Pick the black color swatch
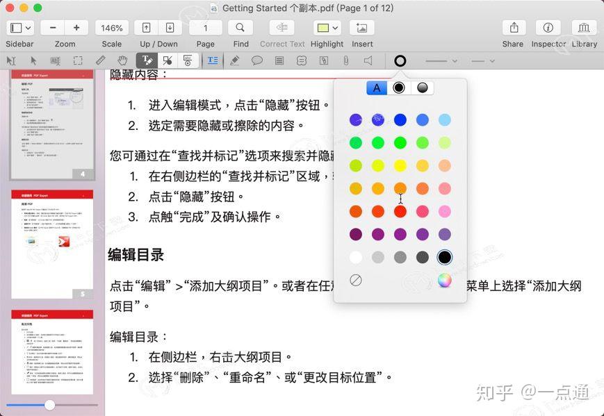The image size is (604, 416). pyautogui.click(x=445, y=257)
